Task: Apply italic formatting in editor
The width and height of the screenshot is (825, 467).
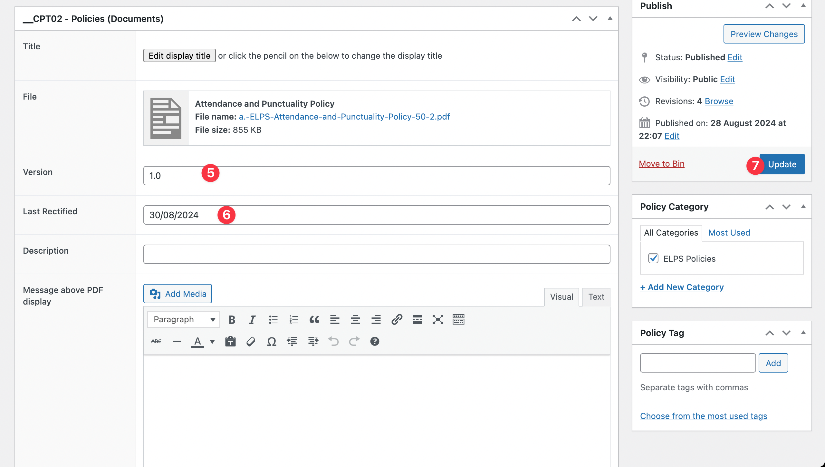Action: click(x=252, y=319)
